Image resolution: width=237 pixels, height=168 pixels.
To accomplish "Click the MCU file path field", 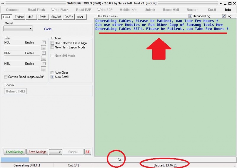I will click(x=22, y=48).
